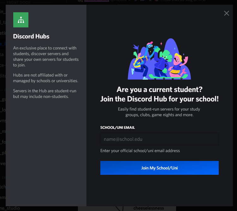Screen dimensions: 237x211
Task: Click the Join My School/Uni button
Action: [159, 168]
